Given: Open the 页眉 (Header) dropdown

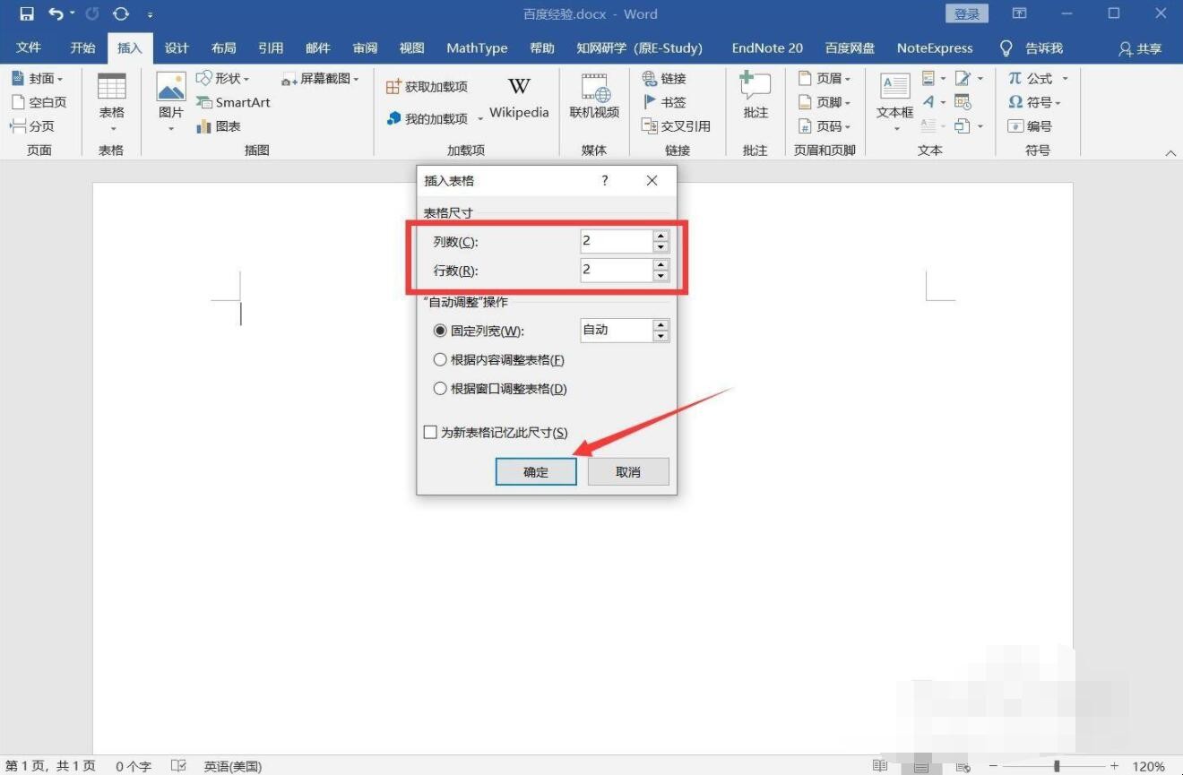Looking at the screenshot, I should (847, 79).
